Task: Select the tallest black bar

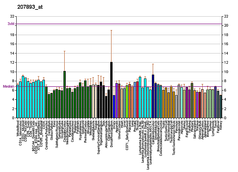Action: tap(111, 90)
